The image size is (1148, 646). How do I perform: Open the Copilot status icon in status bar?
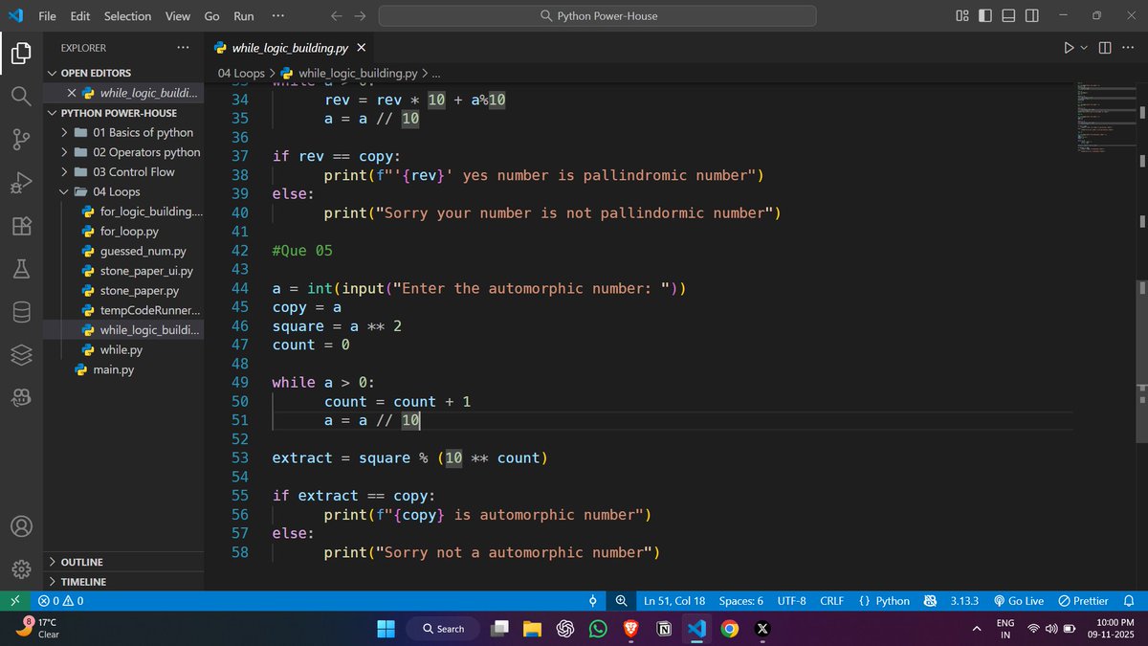pos(930,601)
